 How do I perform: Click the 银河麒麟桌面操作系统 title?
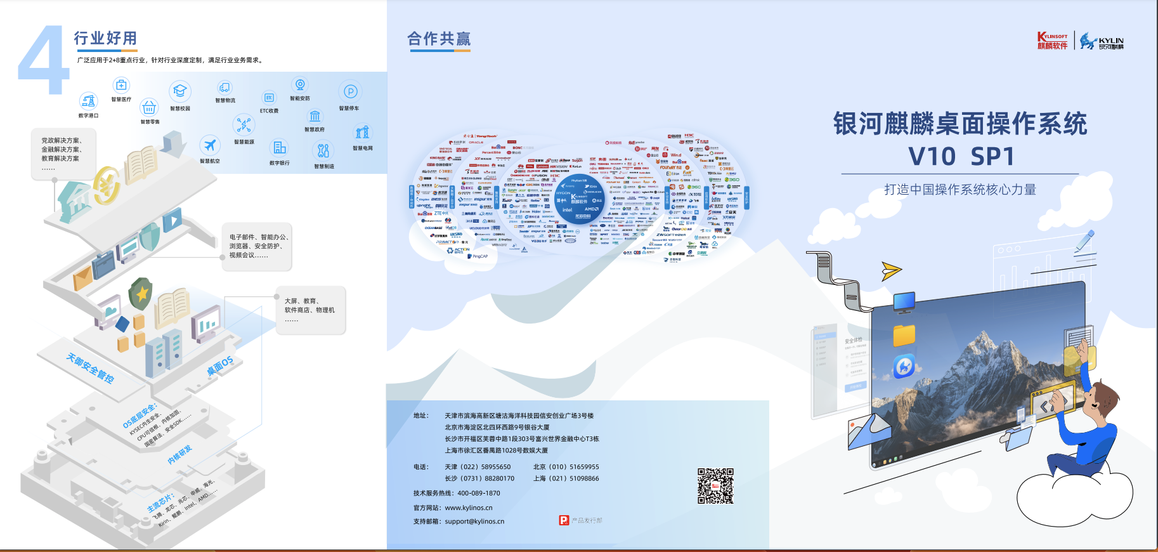click(x=960, y=124)
